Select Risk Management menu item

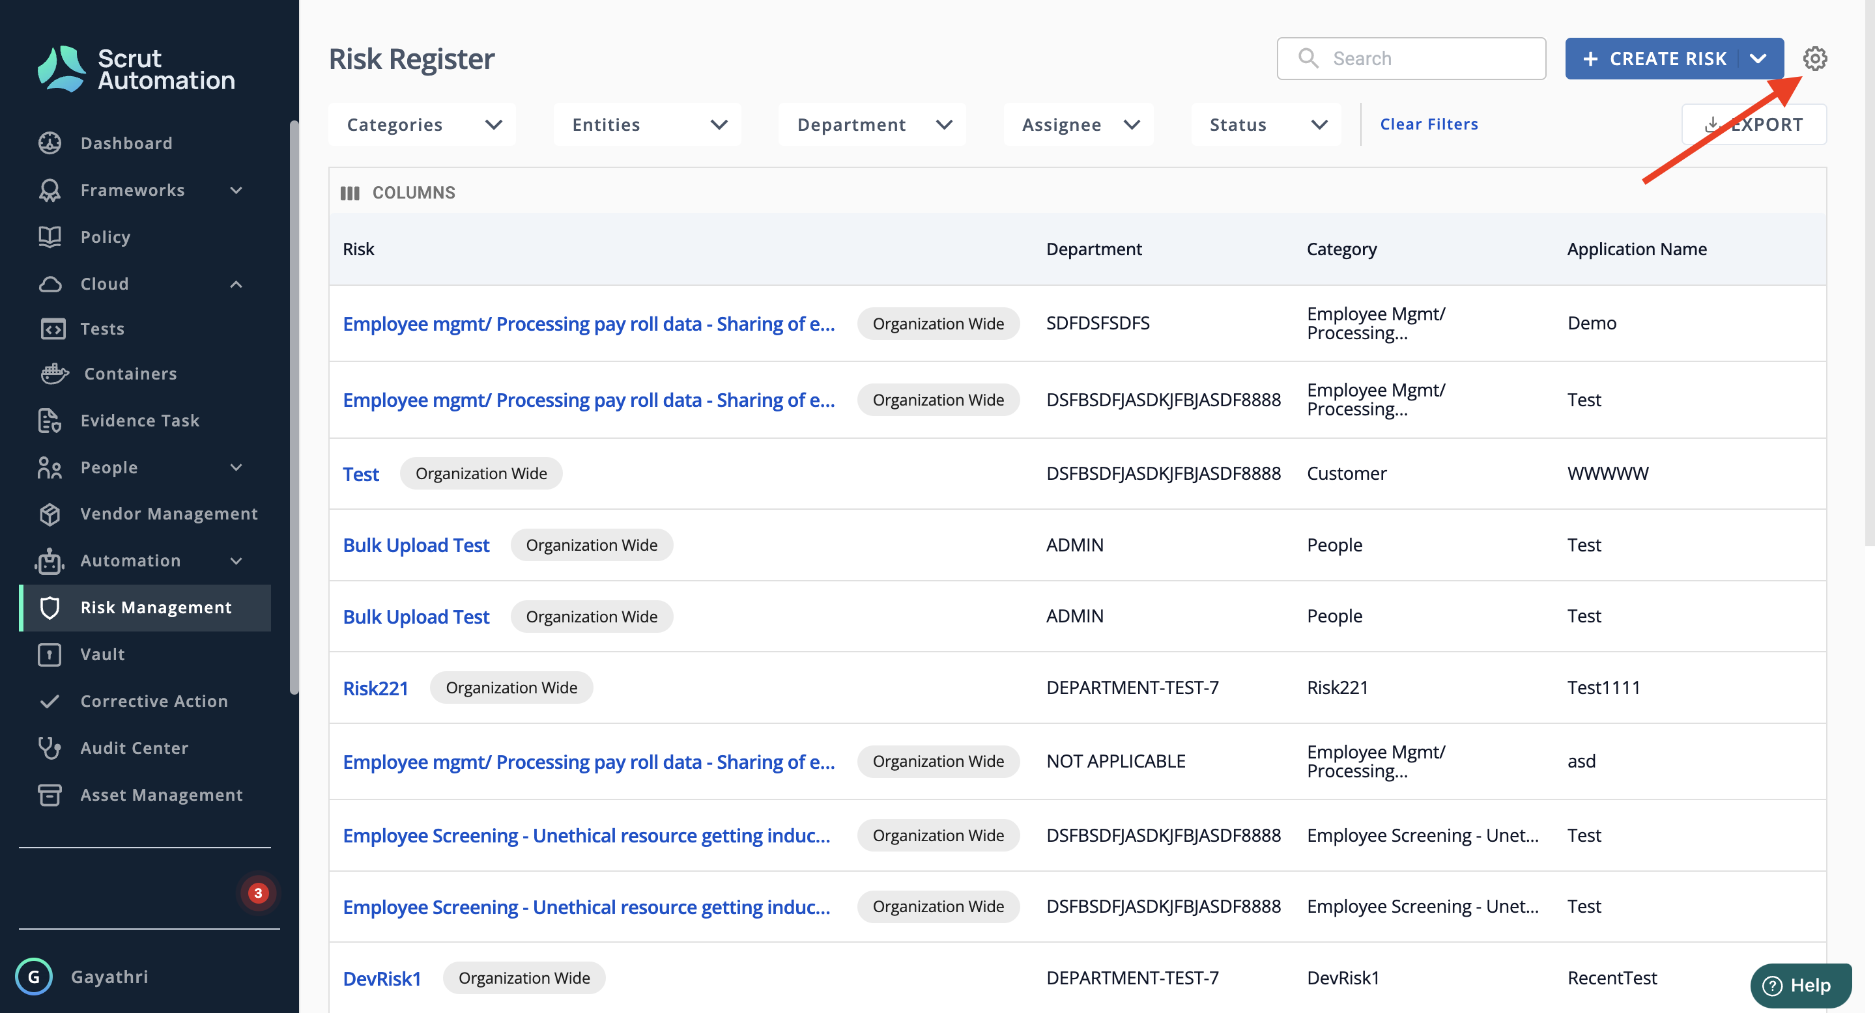(x=145, y=608)
